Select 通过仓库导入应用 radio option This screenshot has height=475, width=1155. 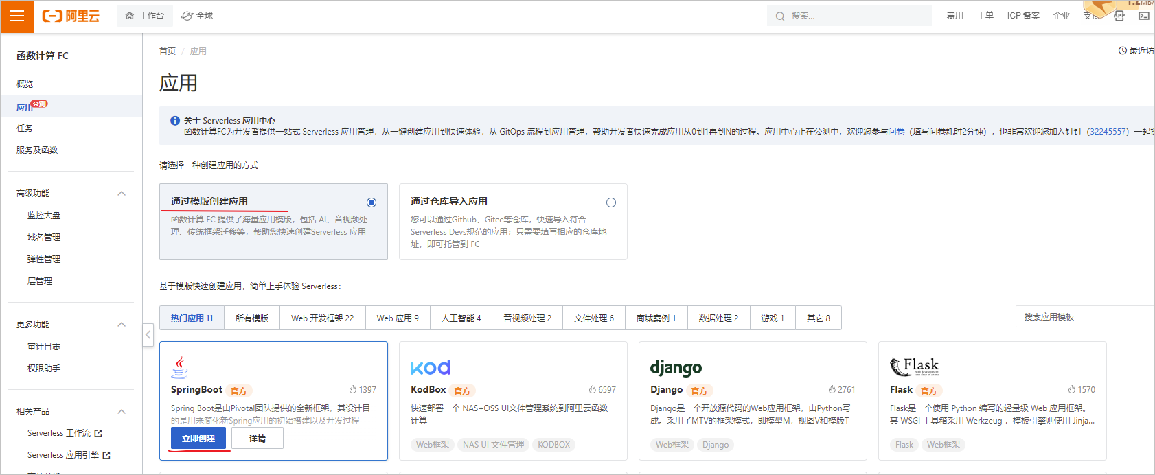611,202
